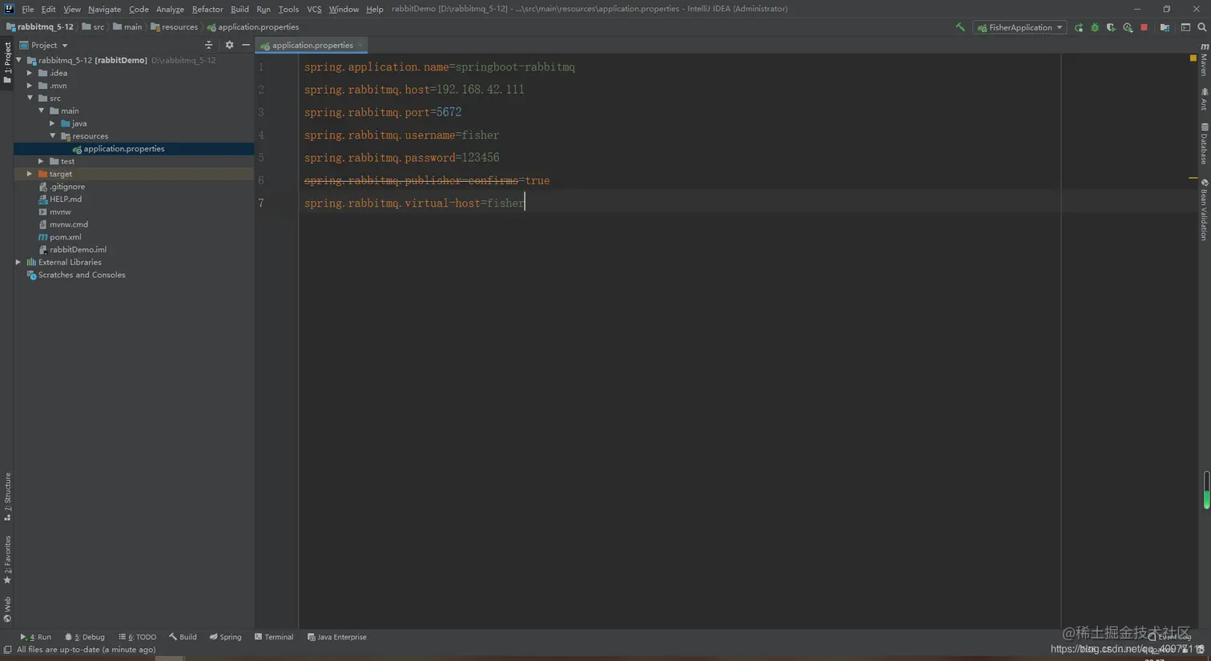Toggle the Bean Validation tool window button
This screenshot has width=1211, height=661.
pos(1204,209)
